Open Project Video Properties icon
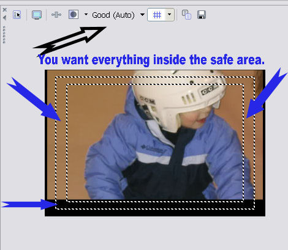 point(17,15)
